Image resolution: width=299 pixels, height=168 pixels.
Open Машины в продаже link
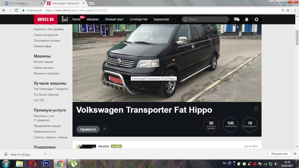[46, 73]
